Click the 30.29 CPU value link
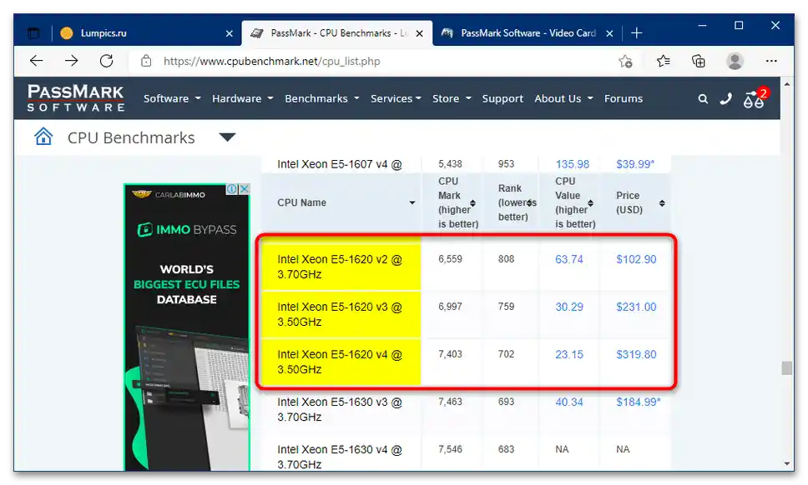Image resolution: width=808 pixels, height=485 pixels. [569, 307]
